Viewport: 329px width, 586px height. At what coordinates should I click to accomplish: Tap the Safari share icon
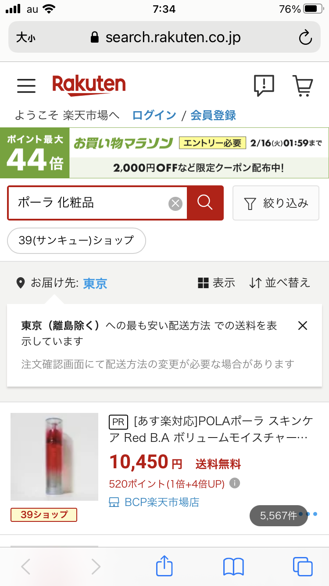pyautogui.click(x=164, y=566)
